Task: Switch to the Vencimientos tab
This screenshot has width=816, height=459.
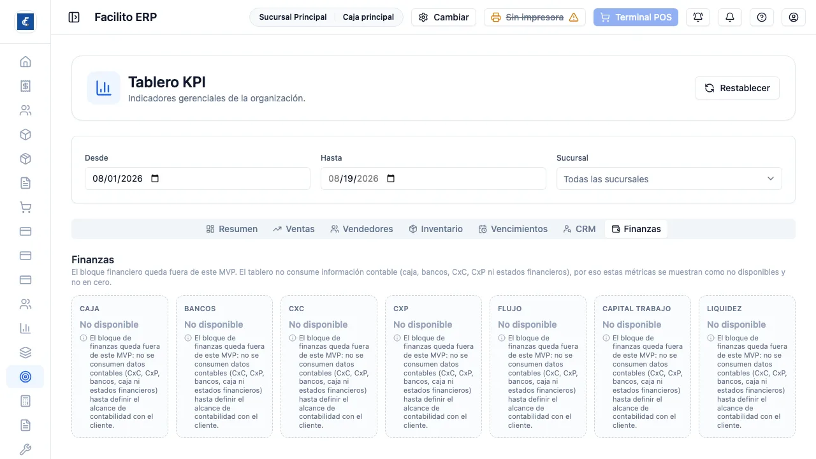Action: click(513, 229)
